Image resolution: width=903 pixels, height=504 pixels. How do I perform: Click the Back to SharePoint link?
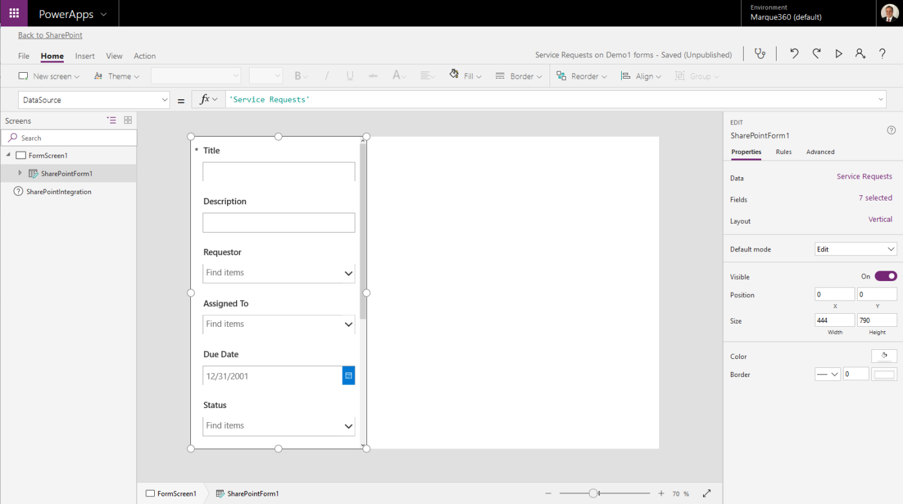pyautogui.click(x=50, y=35)
